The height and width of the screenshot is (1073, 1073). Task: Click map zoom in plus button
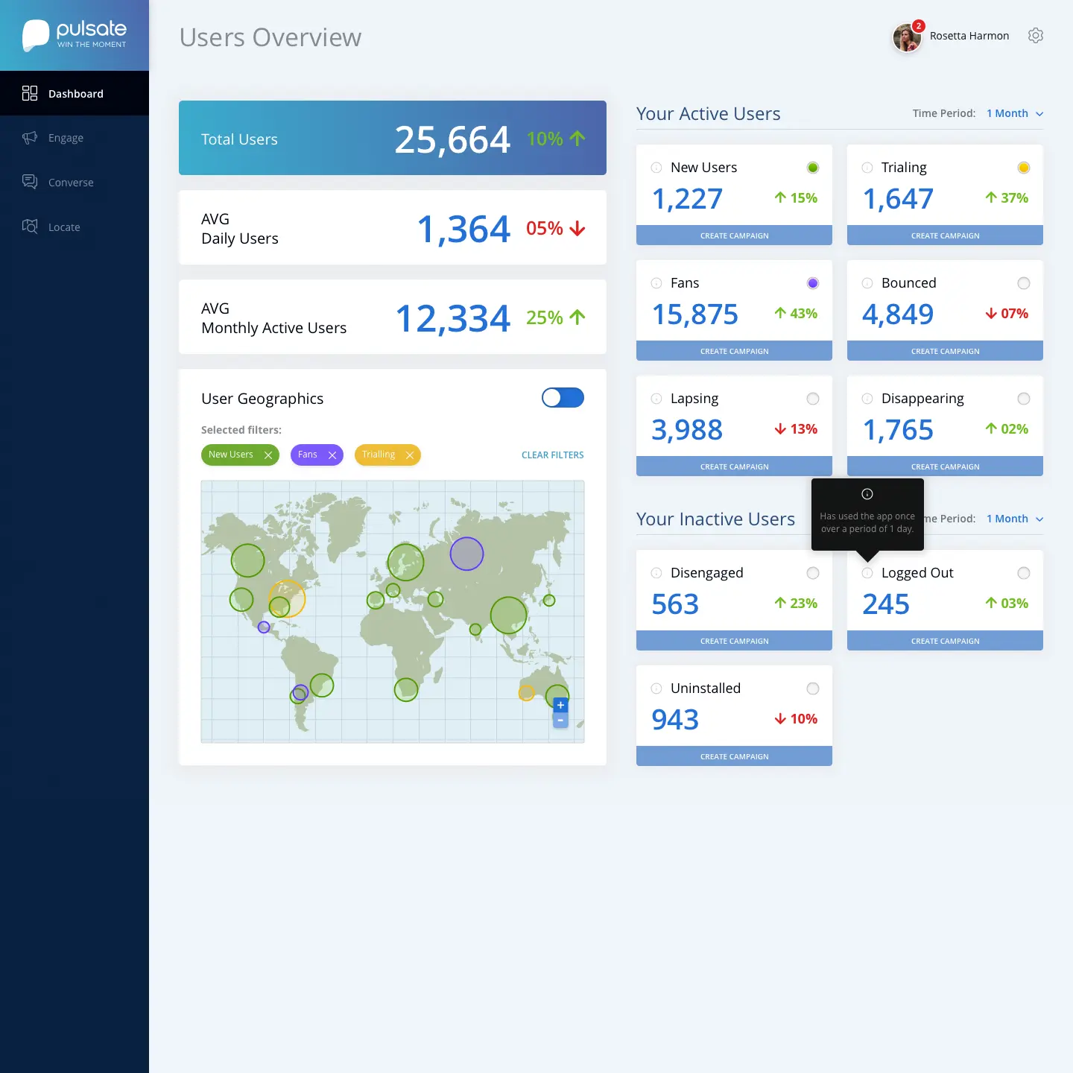point(560,705)
